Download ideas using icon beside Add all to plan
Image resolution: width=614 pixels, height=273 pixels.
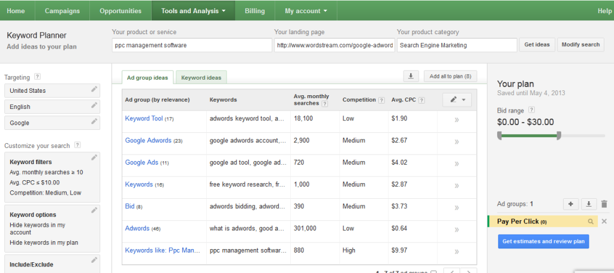click(x=411, y=76)
